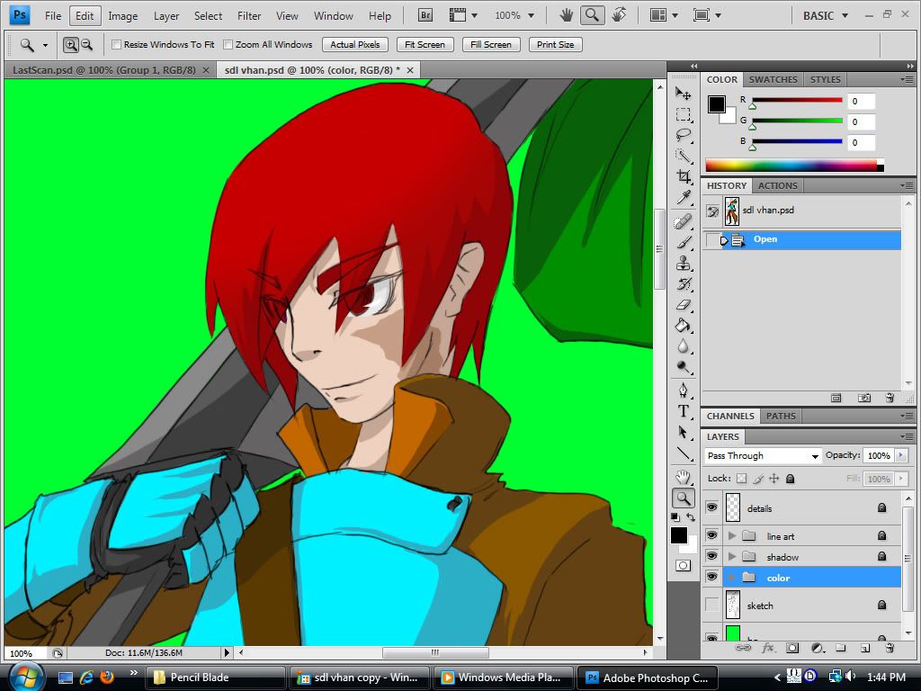Enable the Resize Windows To Fit checkbox
The image size is (921, 691).
click(x=116, y=44)
